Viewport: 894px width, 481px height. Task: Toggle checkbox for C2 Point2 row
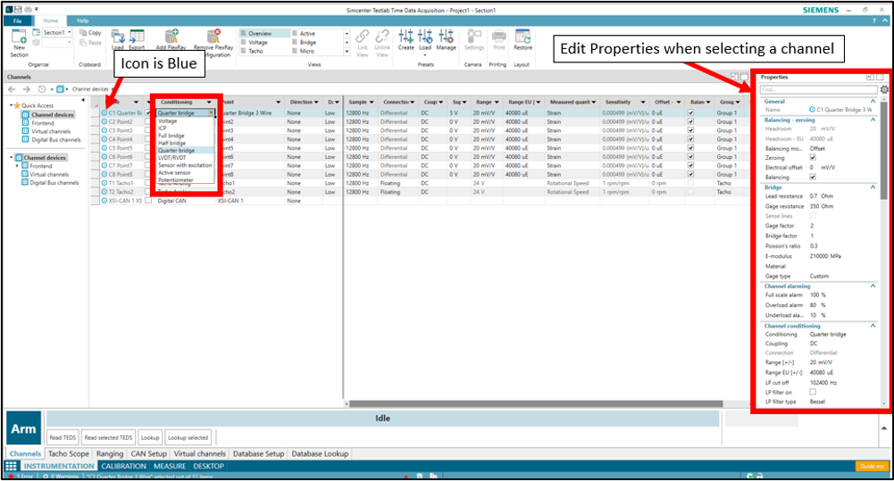coord(148,121)
